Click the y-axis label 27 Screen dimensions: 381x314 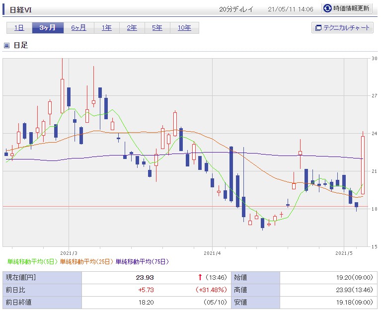(374, 96)
